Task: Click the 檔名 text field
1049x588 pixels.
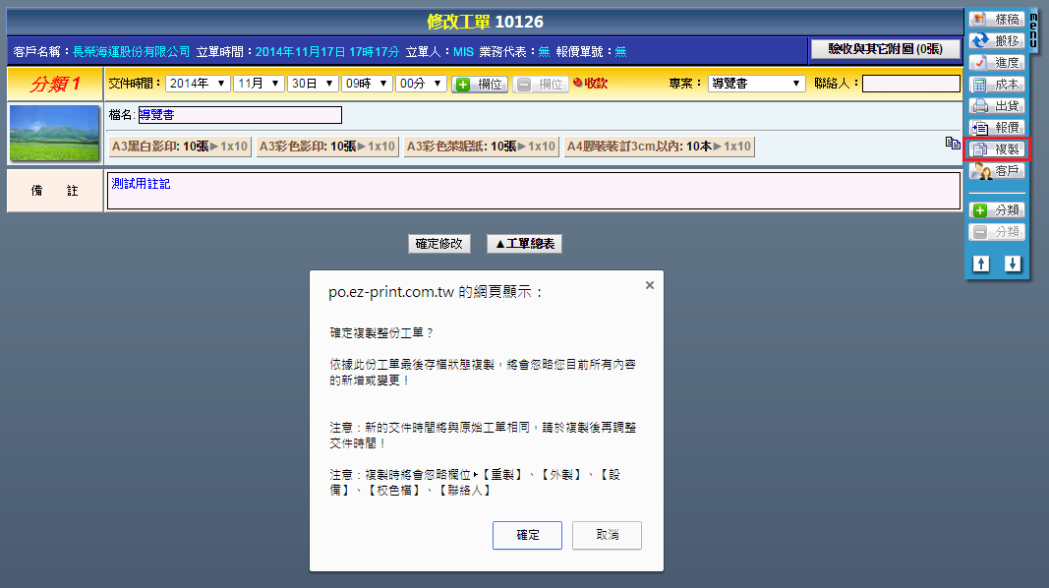Action: 240,115
